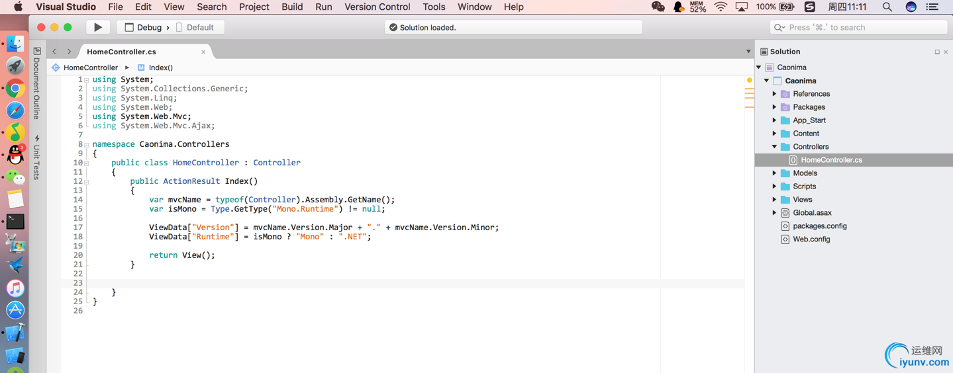This screenshot has height=373, width=953.
Task: Click the Solution loaded status bar
Action: coord(513,27)
